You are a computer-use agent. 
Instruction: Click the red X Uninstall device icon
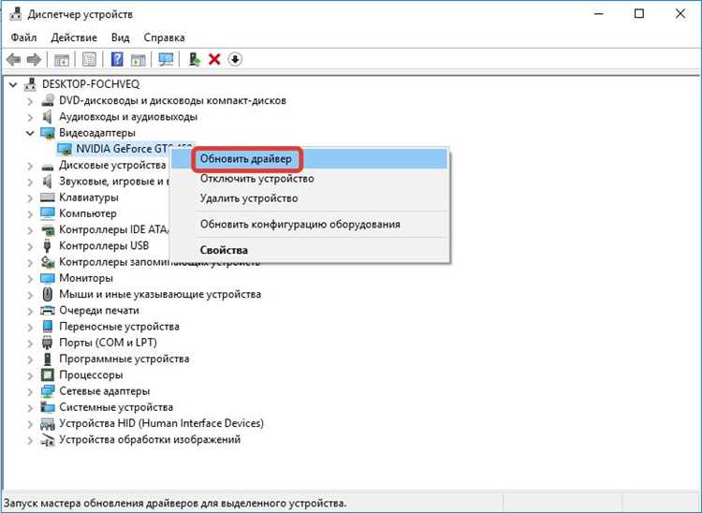click(x=214, y=59)
